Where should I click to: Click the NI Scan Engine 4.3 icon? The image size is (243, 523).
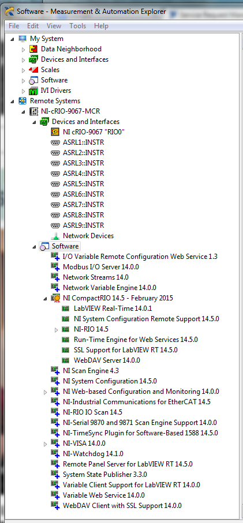point(55,370)
